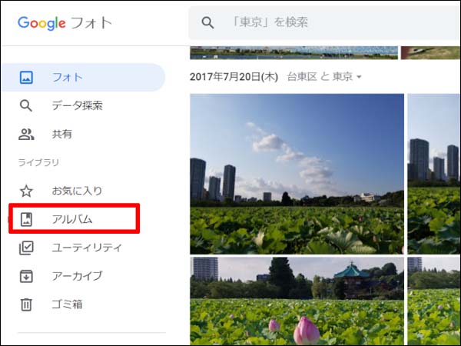Click the Google フォト logo

(x=65, y=22)
